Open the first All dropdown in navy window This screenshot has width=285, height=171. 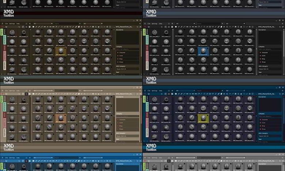pos(186,91)
